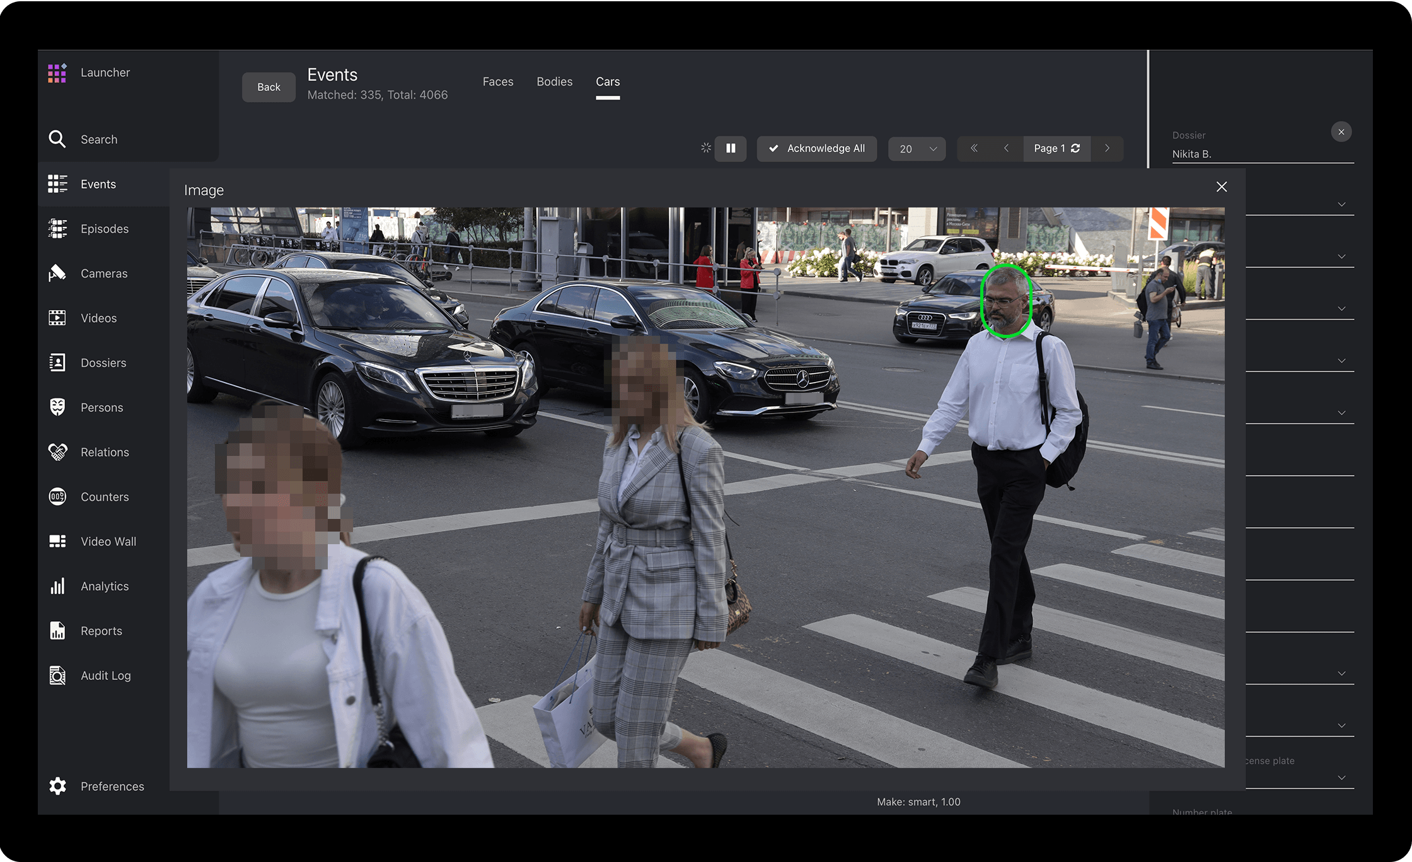The height and width of the screenshot is (862, 1412).
Task: Switch to the Bodies tab
Action: (555, 82)
